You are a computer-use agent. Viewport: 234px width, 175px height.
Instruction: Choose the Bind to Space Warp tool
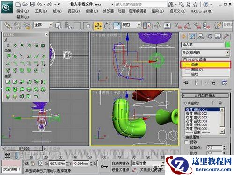(x=27, y=26)
